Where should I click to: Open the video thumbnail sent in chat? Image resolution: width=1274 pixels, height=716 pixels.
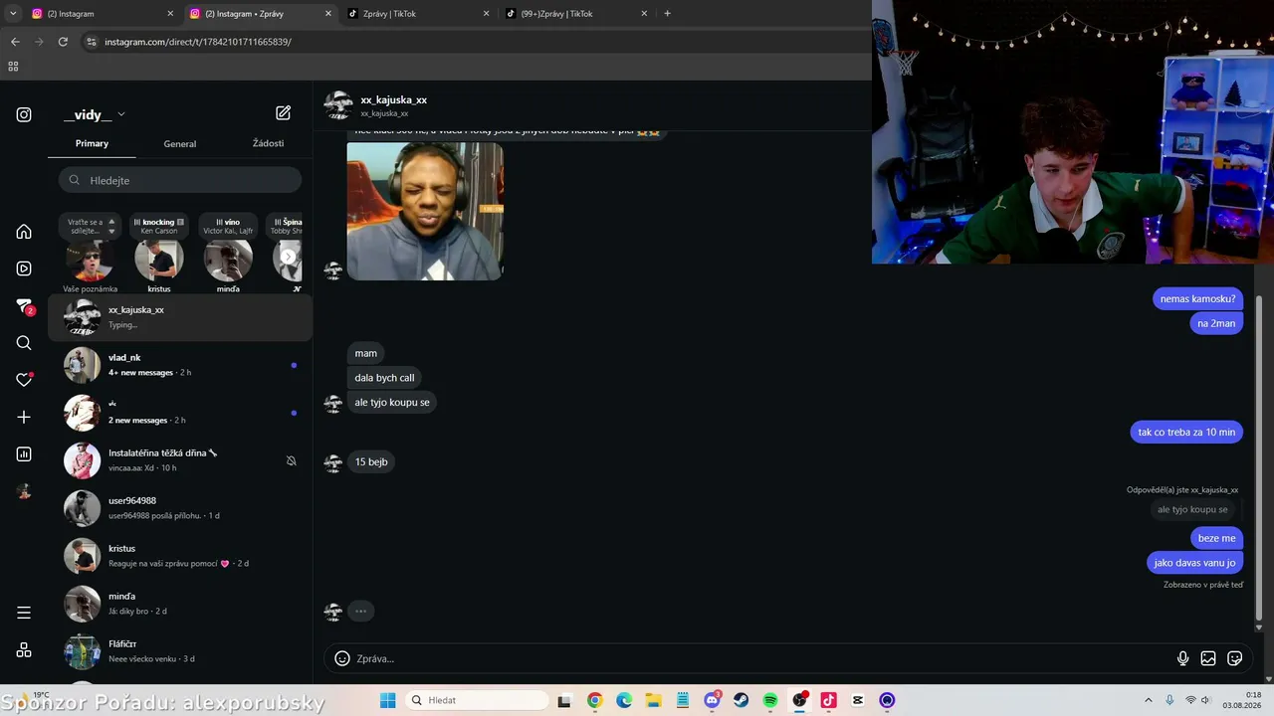425,211
